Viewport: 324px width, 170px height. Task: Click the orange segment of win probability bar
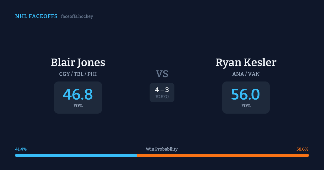(222, 155)
